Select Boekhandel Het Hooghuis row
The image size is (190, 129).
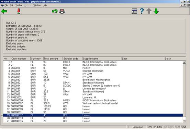coord(93,80)
